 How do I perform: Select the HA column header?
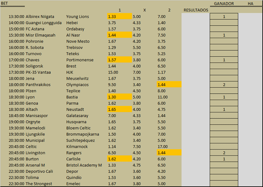pyautogui.click(x=251, y=4)
